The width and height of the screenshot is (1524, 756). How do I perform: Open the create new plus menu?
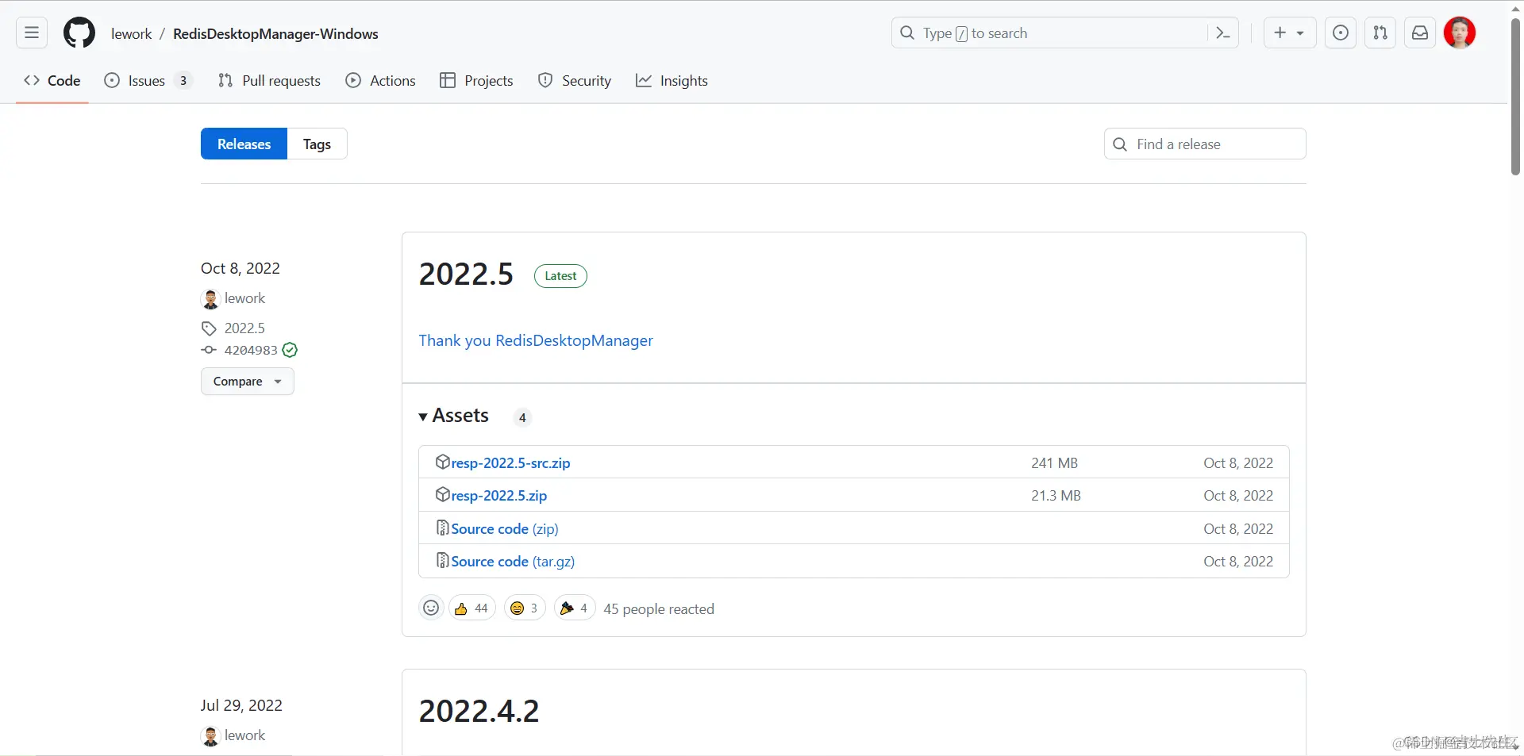1290,33
